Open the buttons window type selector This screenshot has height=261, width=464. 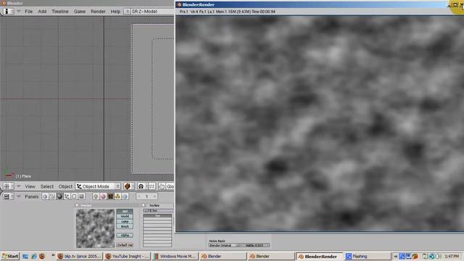pyautogui.click(x=8, y=196)
